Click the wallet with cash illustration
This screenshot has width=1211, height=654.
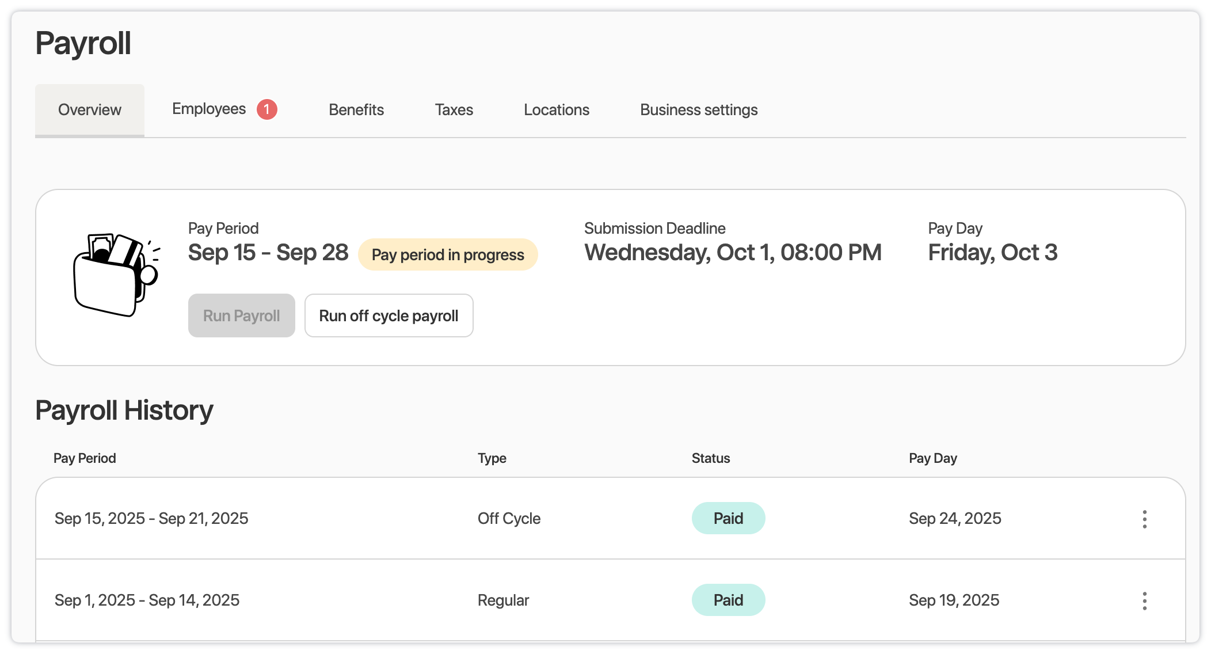coord(116,275)
